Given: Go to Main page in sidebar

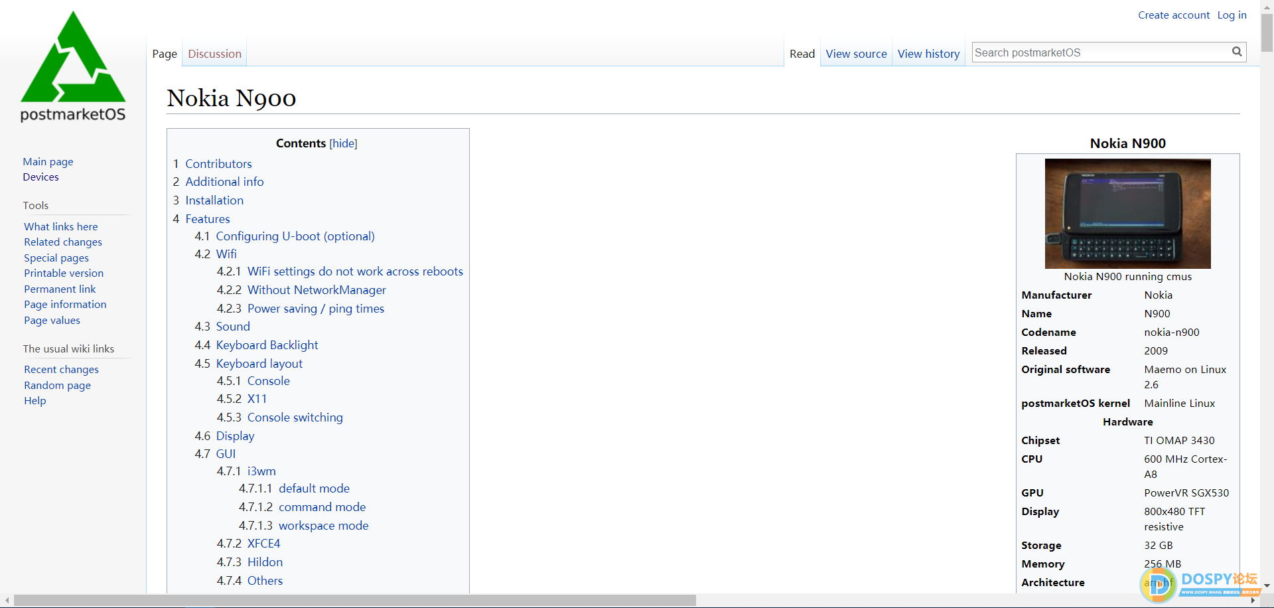Looking at the screenshot, I should tap(48, 162).
